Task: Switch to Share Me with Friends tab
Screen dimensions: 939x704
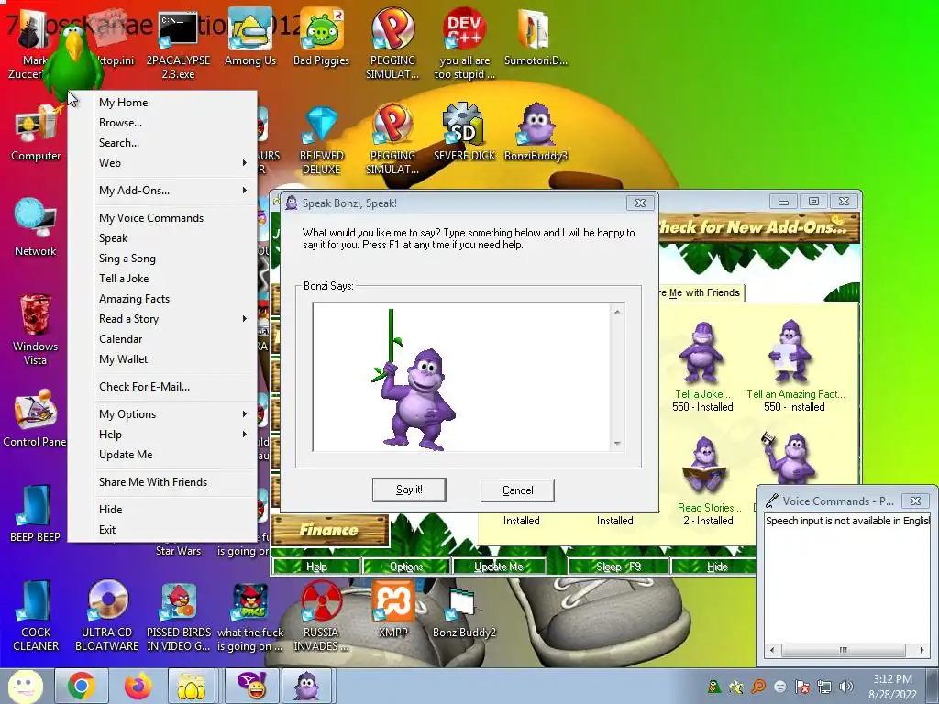Action: (x=700, y=292)
